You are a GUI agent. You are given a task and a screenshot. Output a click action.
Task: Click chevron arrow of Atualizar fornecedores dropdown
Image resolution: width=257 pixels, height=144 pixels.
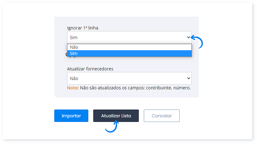pos(188,78)
